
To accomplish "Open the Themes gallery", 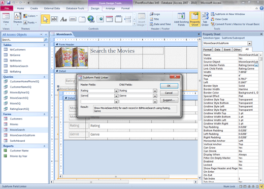I will point(18,19).
